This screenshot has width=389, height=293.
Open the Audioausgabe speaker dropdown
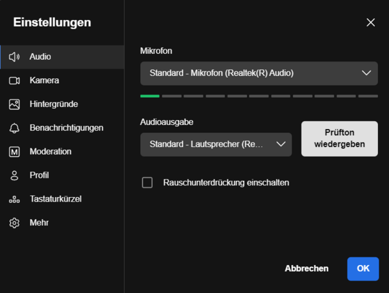pos(216,145)
